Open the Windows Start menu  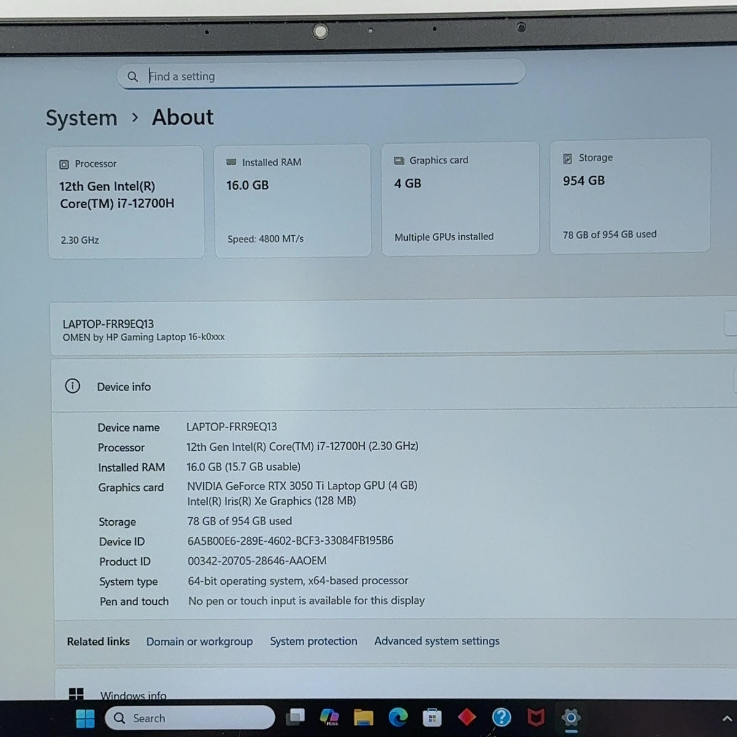[x=85, y=718]
